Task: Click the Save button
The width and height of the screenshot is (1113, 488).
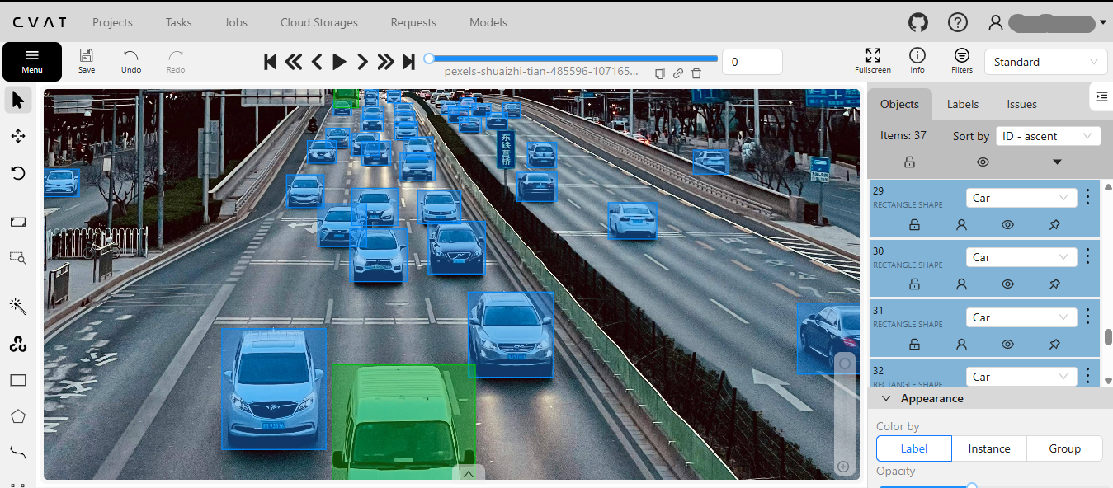Action: [x=87, y=61]
